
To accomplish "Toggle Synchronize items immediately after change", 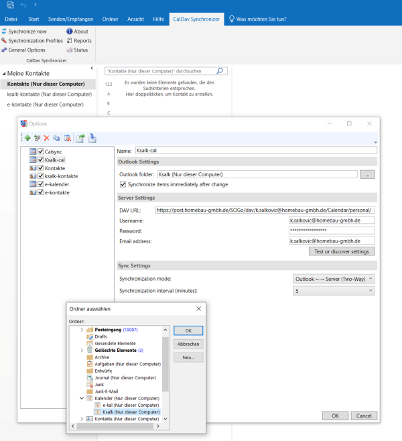I will pyautogui.click(x=123, y=184).
